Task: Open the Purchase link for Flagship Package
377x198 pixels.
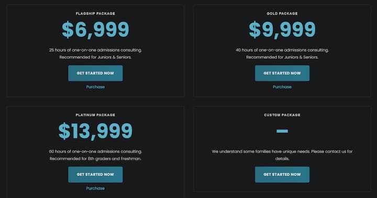Action: point(95,87)
